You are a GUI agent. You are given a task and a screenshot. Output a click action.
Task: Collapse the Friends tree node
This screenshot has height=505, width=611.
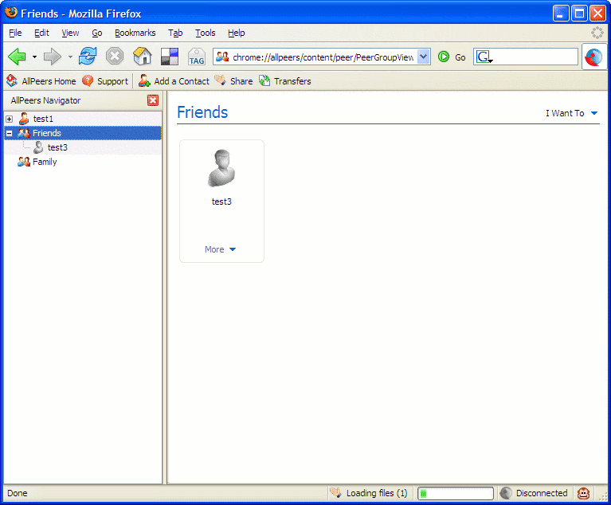click(10, 133)
